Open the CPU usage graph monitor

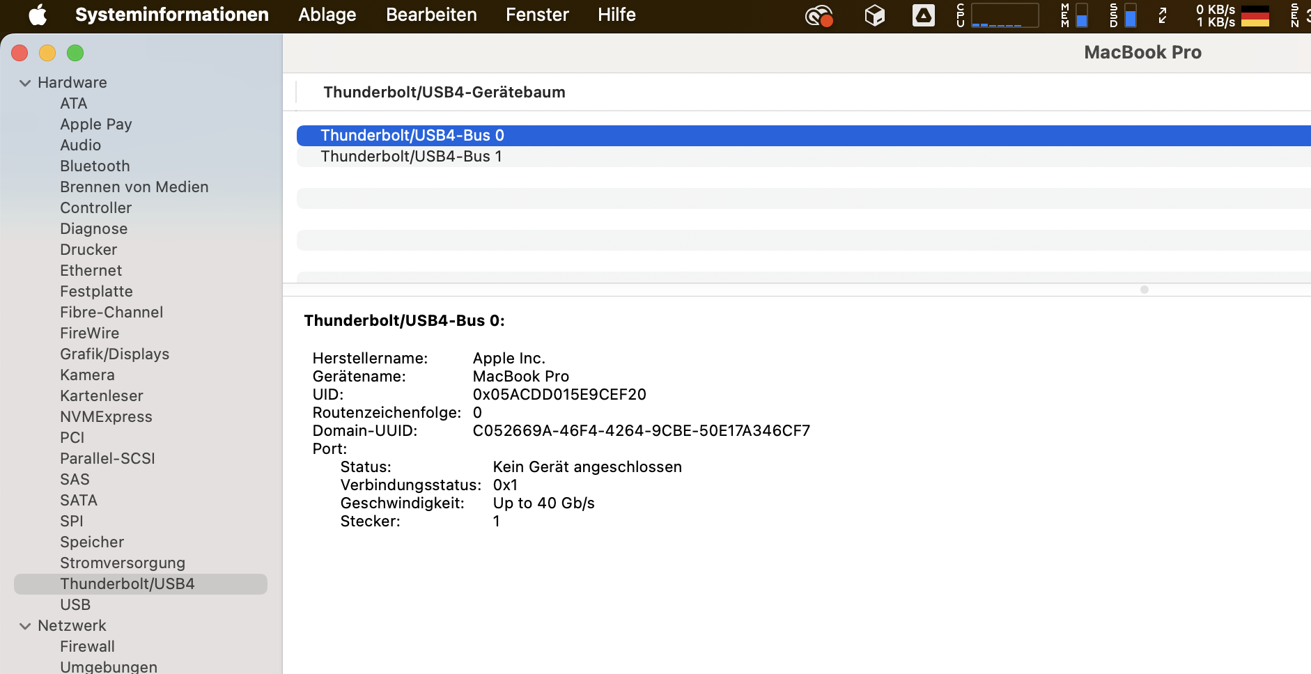point(998,15)
